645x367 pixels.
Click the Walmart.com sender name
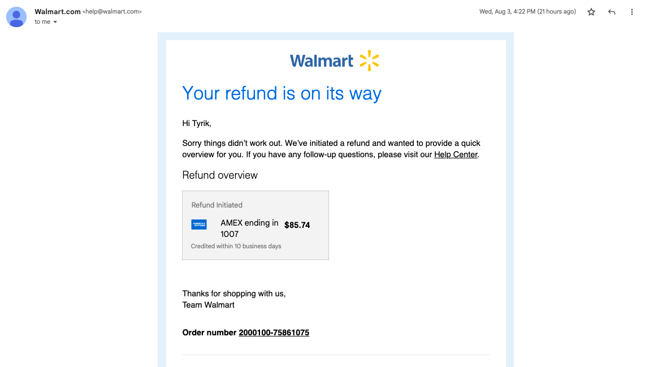tap(58, 11)
